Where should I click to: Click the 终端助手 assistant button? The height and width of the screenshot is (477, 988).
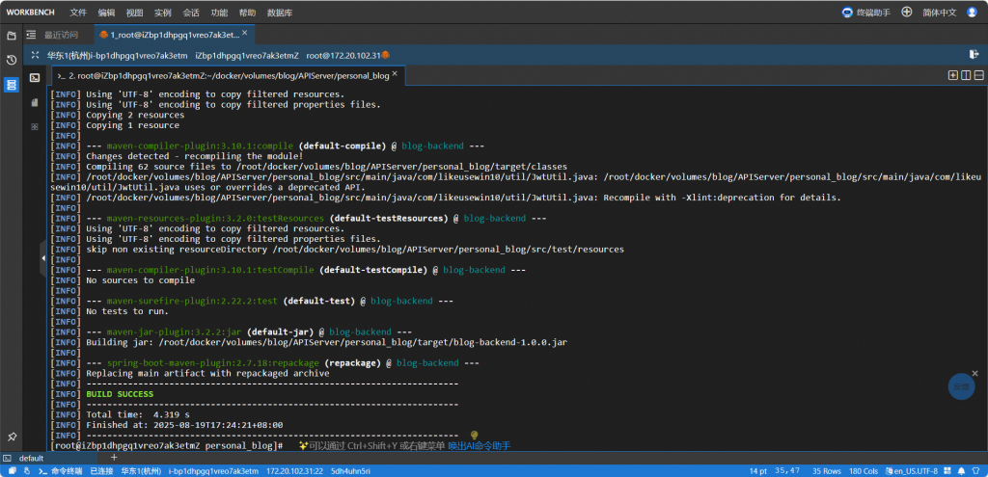pos(867,13)
